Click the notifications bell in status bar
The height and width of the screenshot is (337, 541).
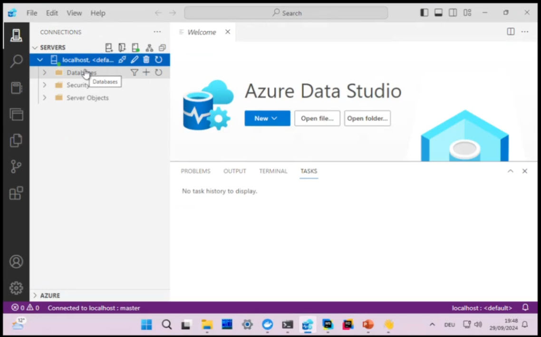[x=525, y=308]
